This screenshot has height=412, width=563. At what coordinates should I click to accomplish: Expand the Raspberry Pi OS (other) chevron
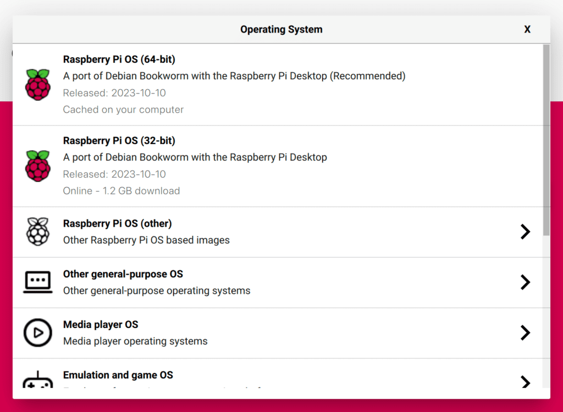[525, 232]
